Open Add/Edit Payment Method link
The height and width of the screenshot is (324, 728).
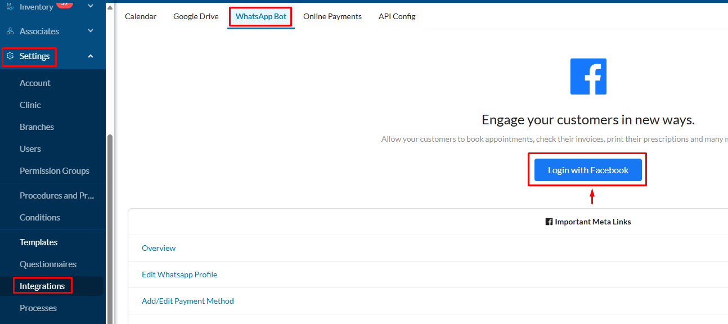(188, 301)
